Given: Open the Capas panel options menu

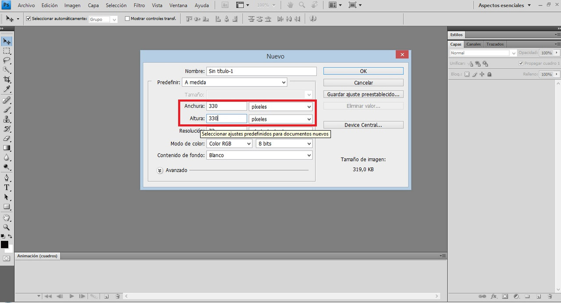Looking at the screenshot, I should (x=557, y=44).
